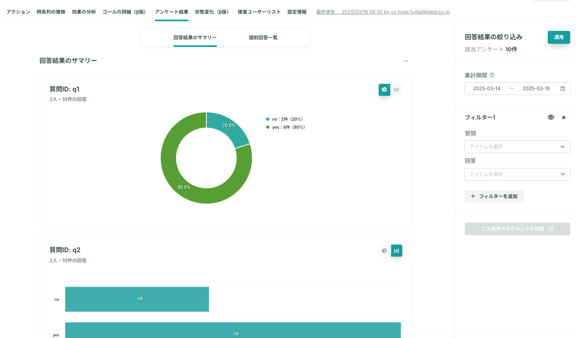
Task: Click the help icon beside 集計期間
Action: tap(492, 75)
